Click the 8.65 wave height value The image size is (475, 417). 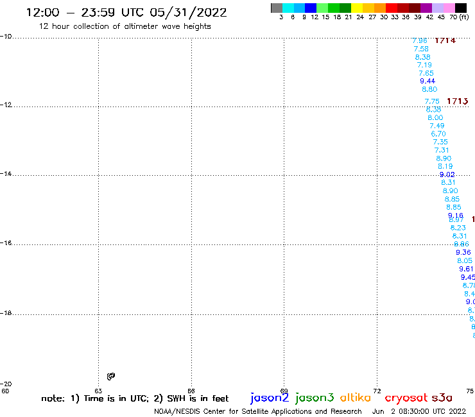[452, 199]
